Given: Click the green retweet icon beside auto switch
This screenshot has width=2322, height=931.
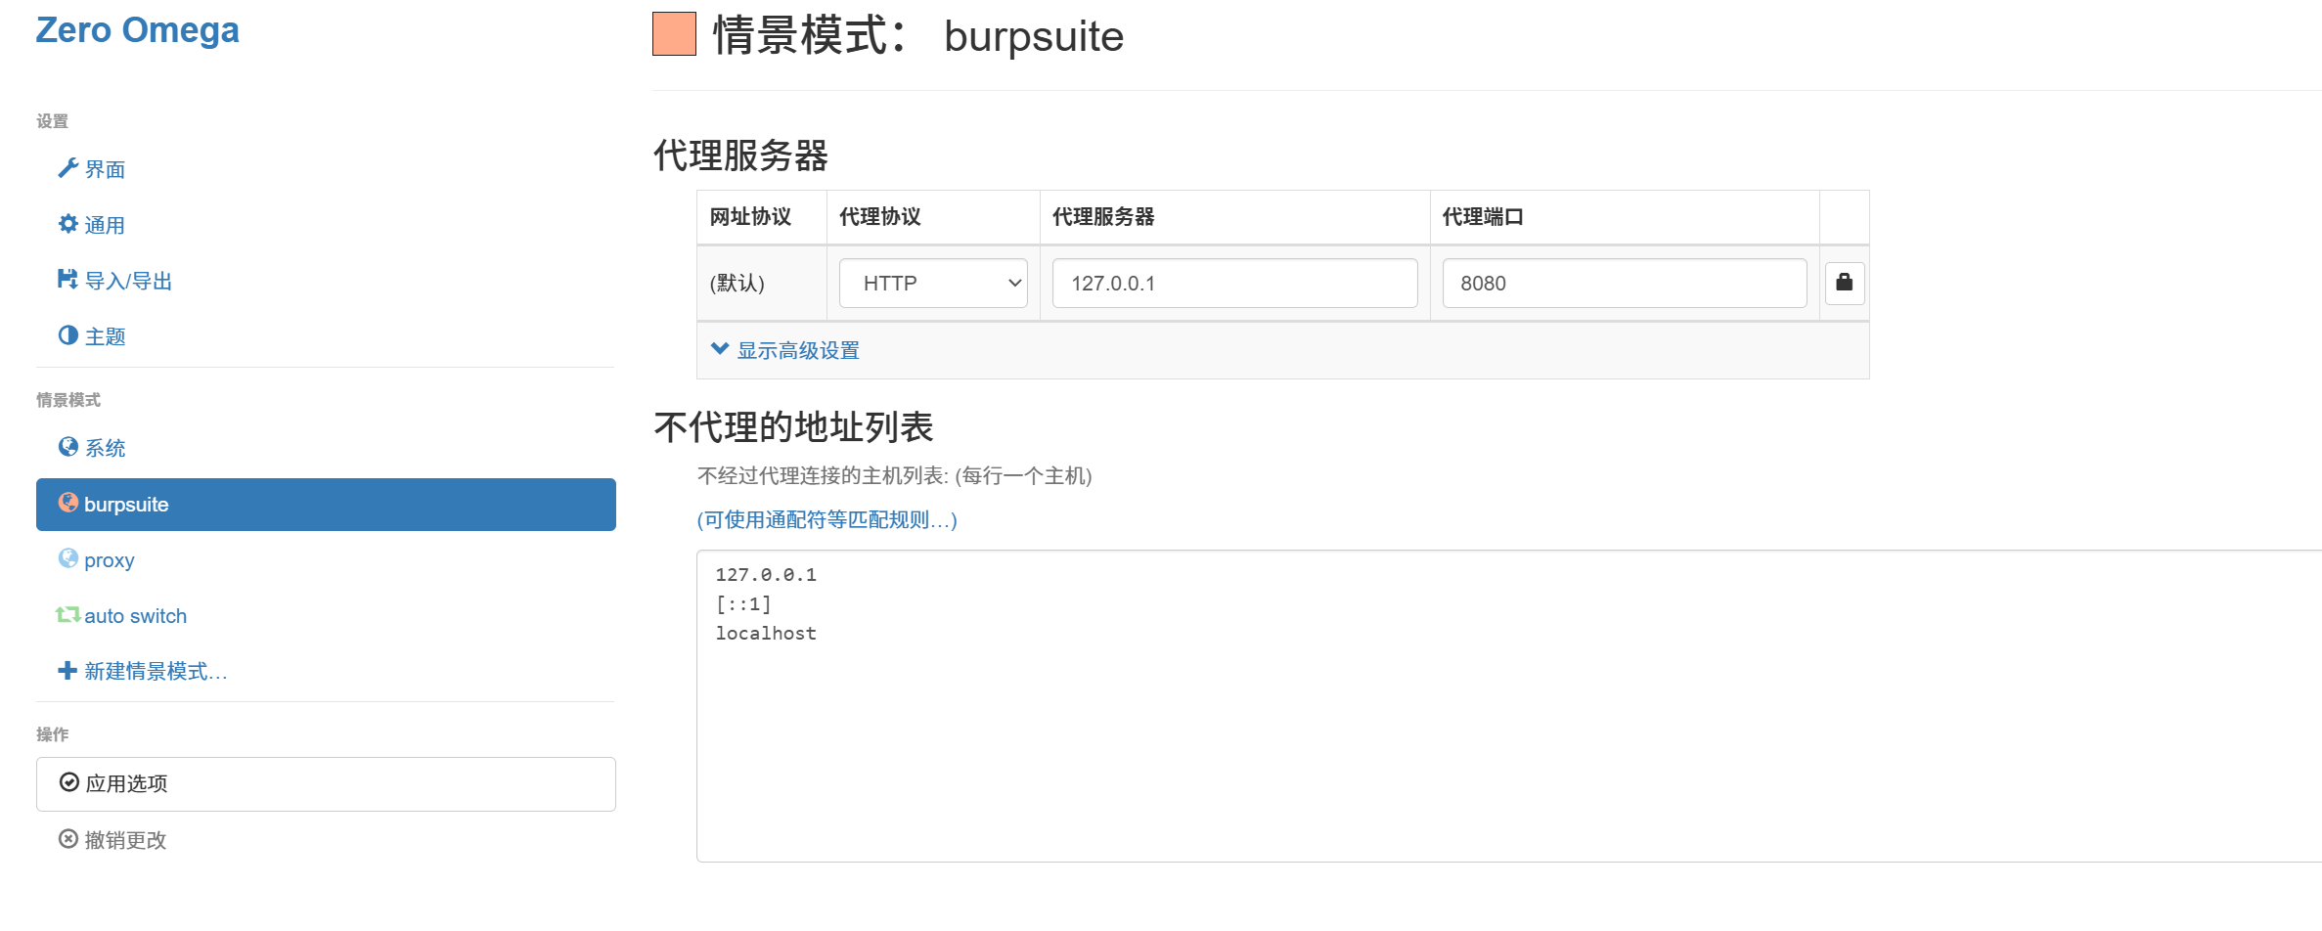Looking at the screenshot, I should point(67,615).
